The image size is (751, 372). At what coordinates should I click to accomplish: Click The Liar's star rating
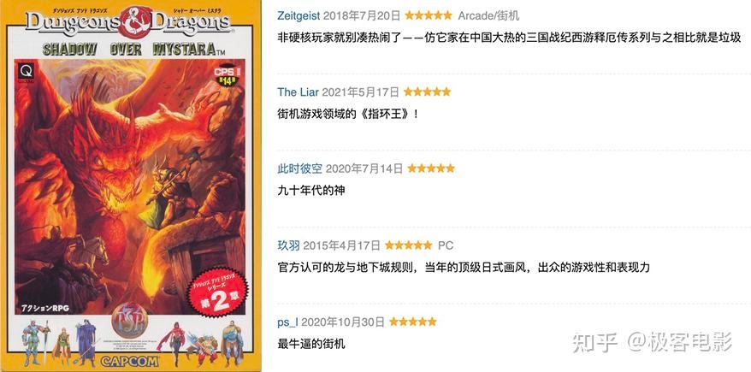coord(427,92)
